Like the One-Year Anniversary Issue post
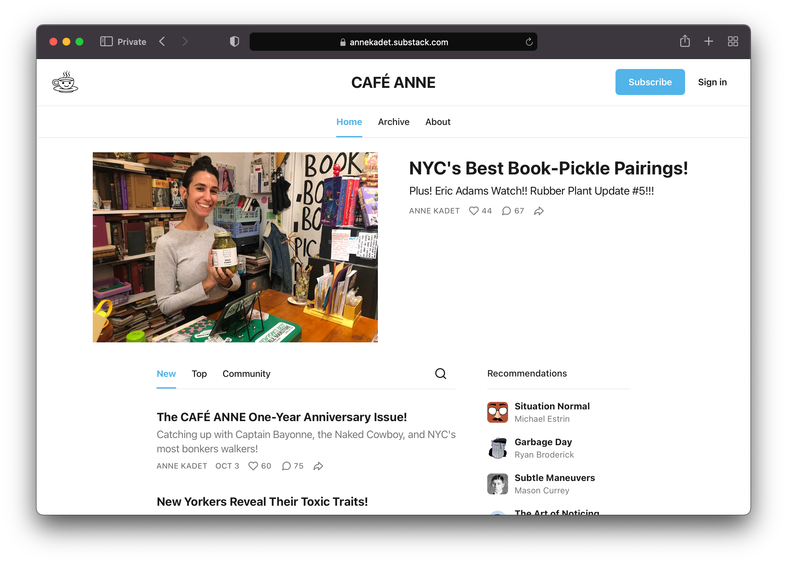 (x=253, y=466)
